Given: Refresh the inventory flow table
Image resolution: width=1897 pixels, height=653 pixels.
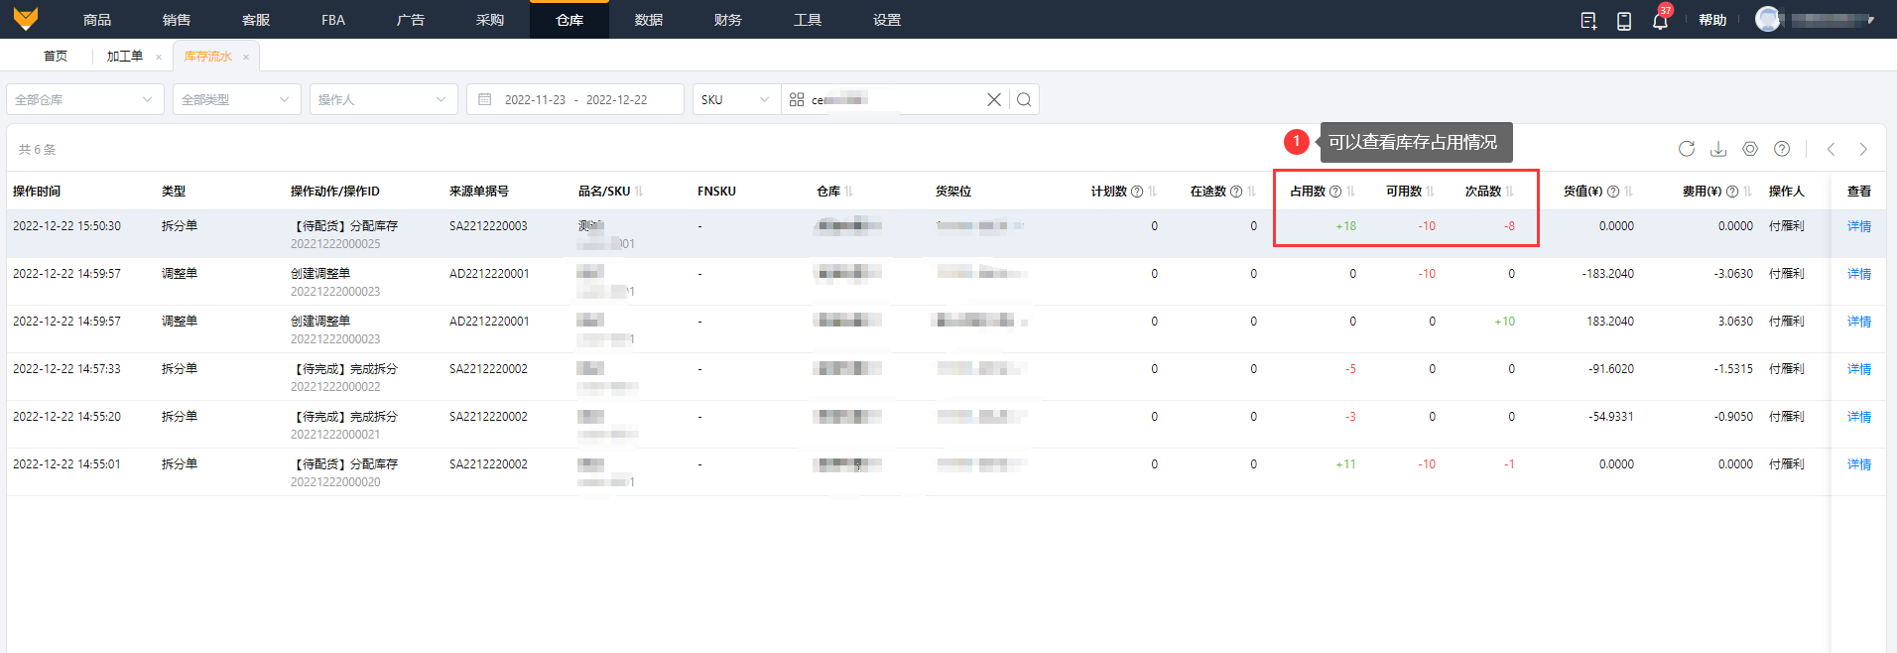Looking at the screenshot, I should (x=1687, y=149).
